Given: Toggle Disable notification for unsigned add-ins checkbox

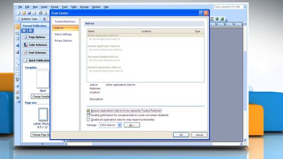Looking at the screenshot, I should click(x=88, y=115).
